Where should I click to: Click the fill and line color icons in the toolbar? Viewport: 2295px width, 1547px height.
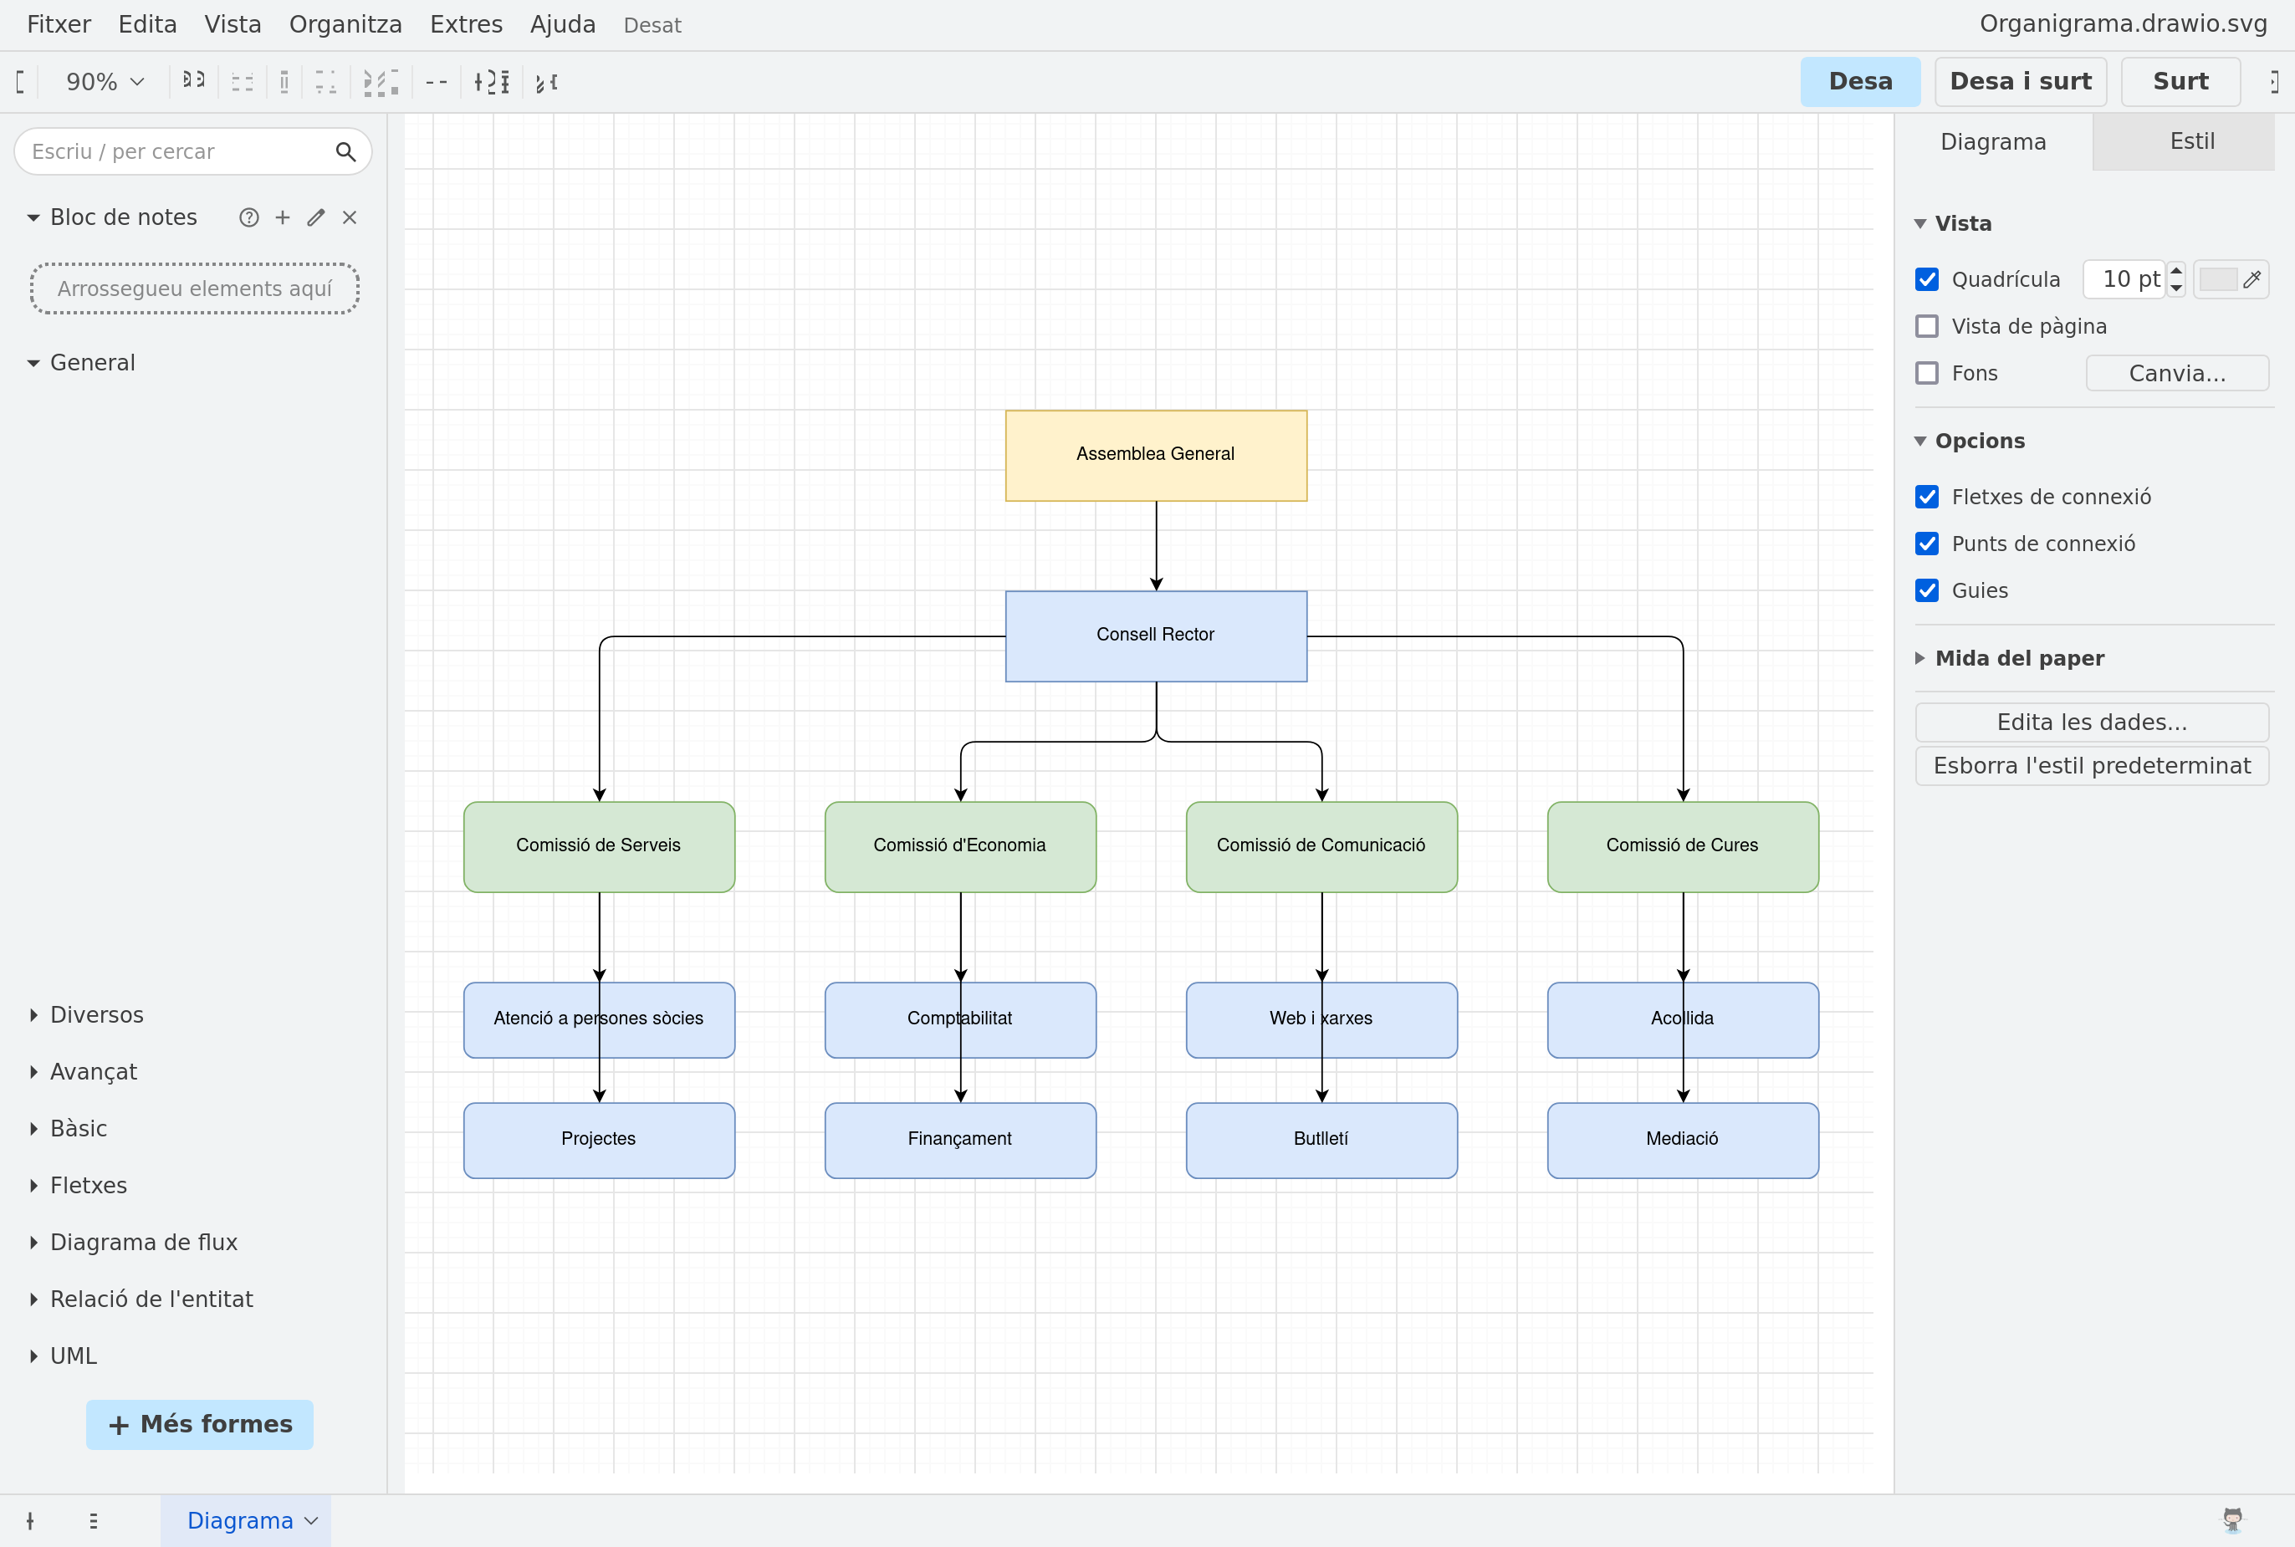coord(381,82)
